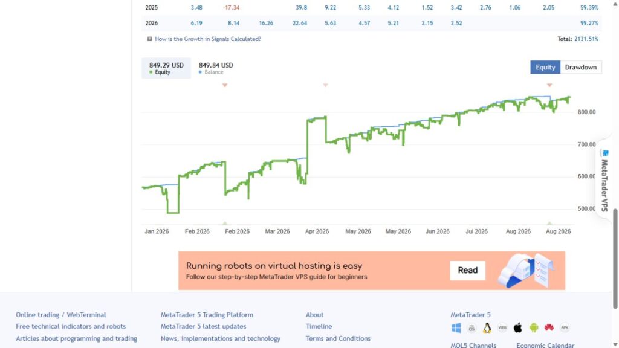Click the -17.34 value in 2025 row
The image size is (619, 348).
click(x=231, y=7)
